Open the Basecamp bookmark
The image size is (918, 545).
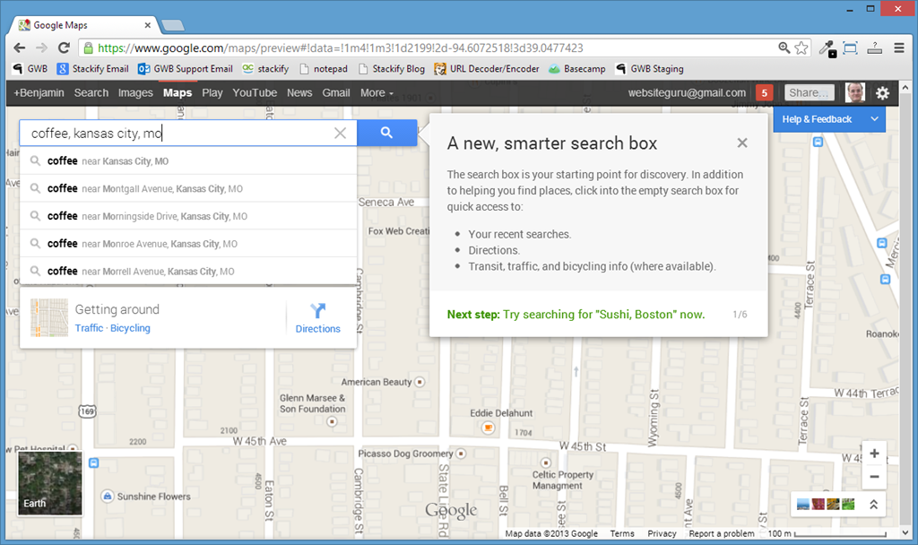576,68
